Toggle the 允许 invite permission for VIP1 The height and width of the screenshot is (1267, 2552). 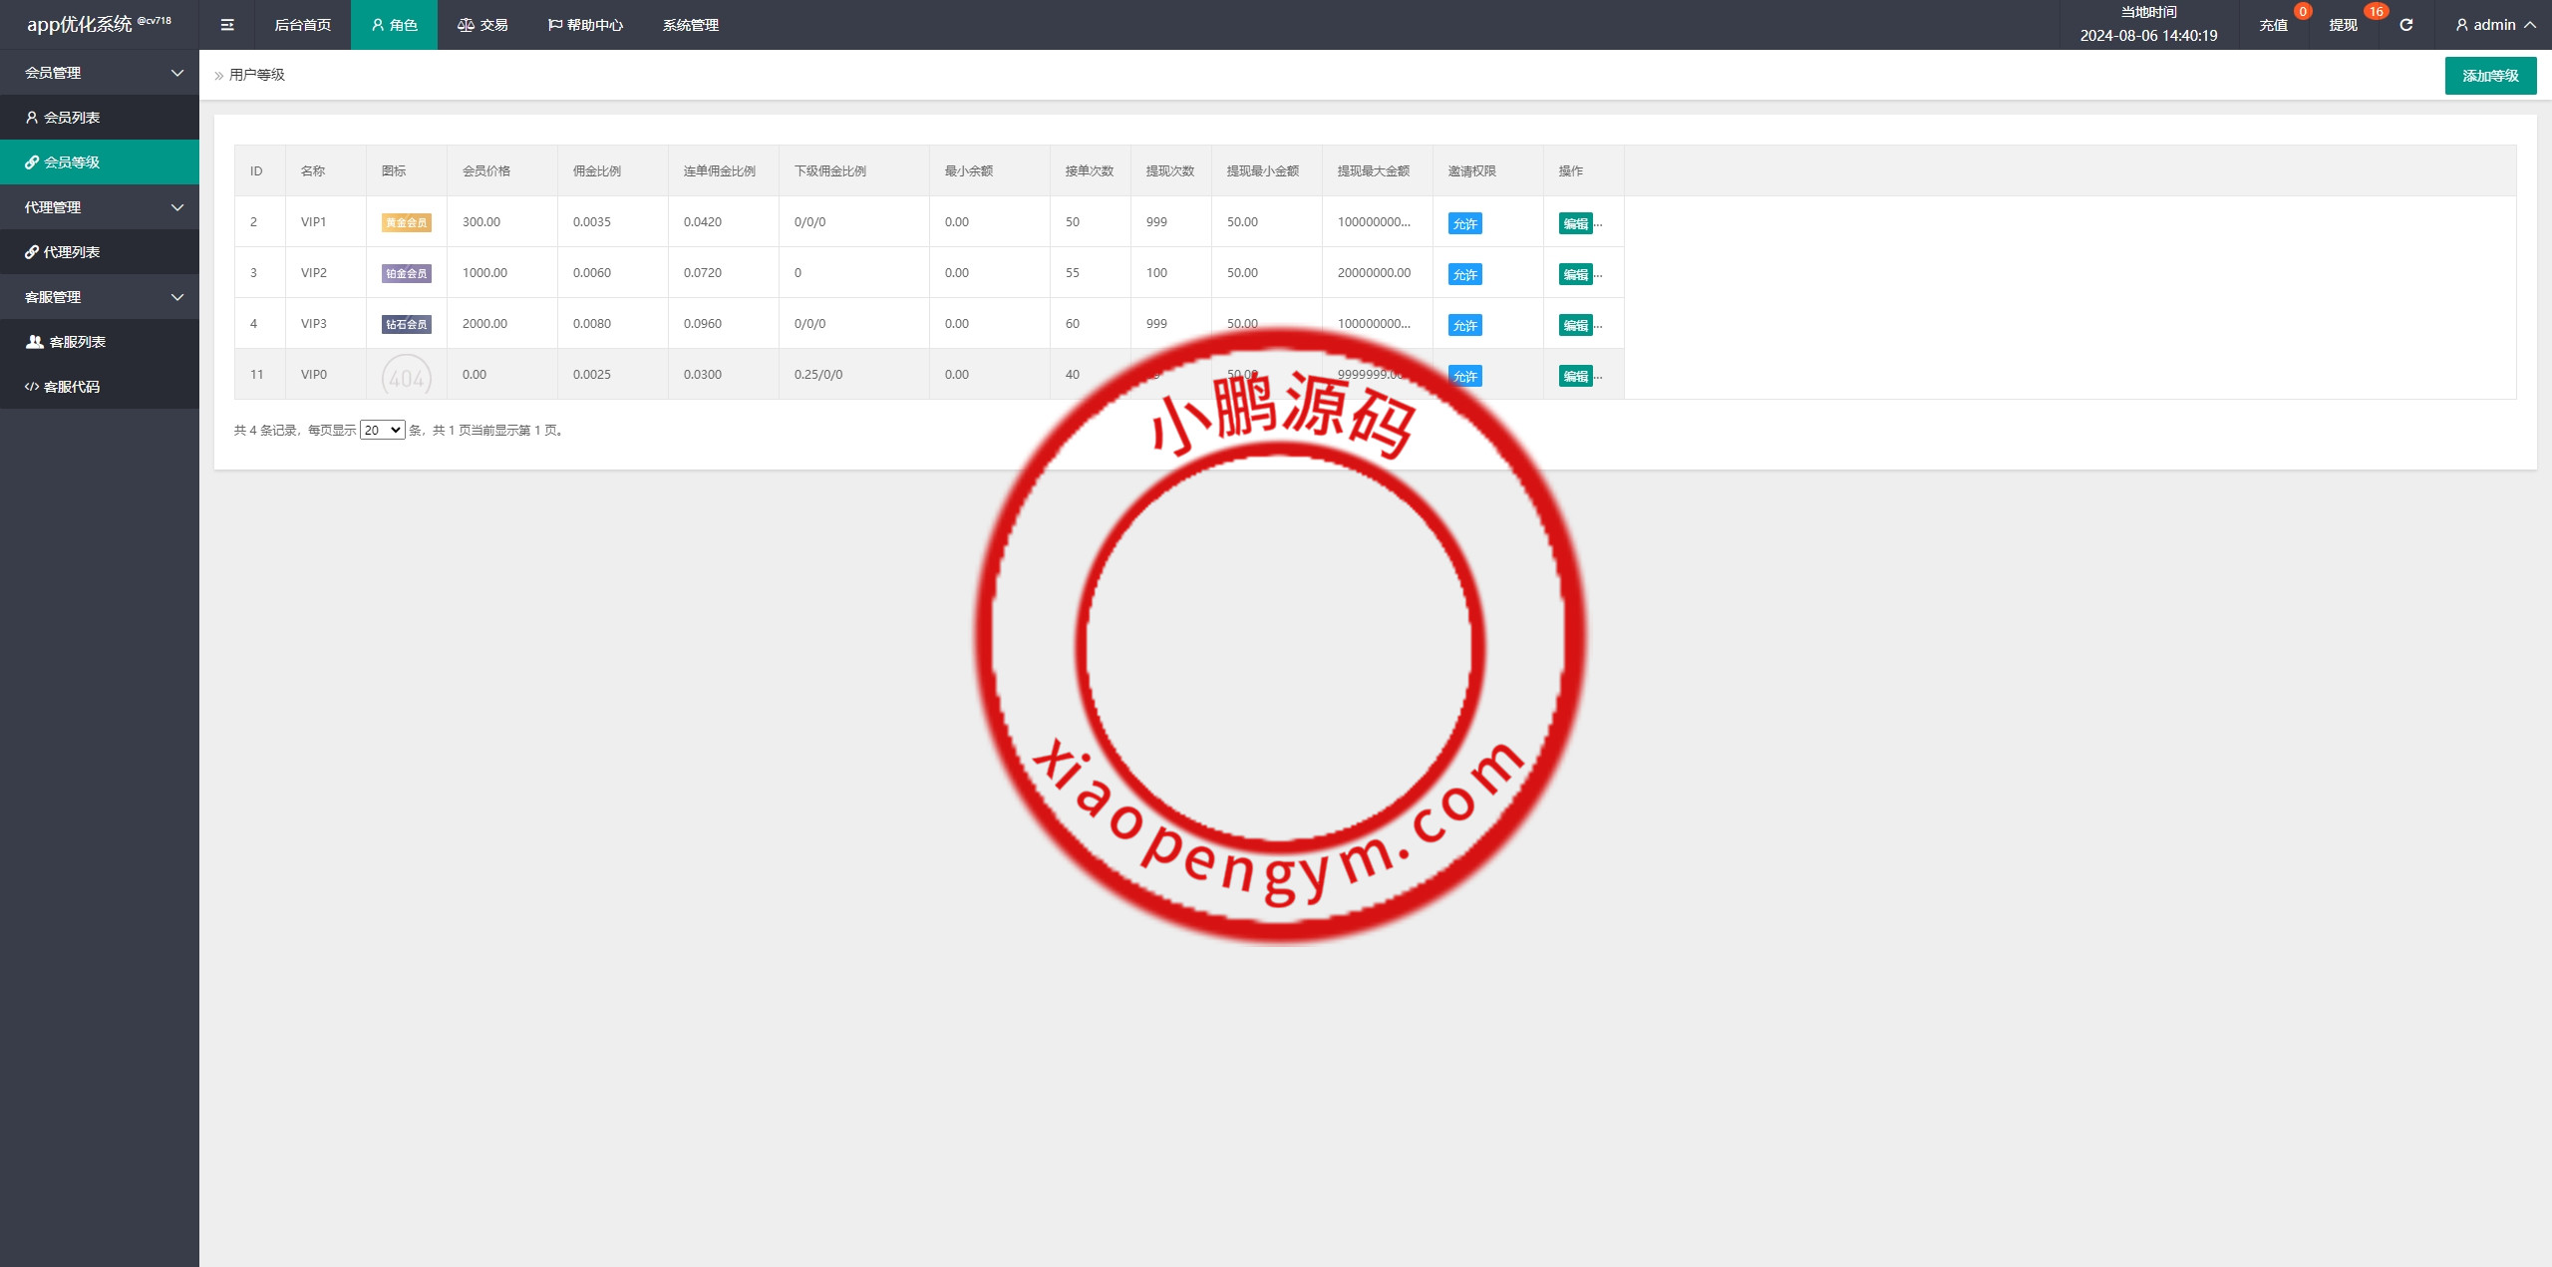[1464, 223]
